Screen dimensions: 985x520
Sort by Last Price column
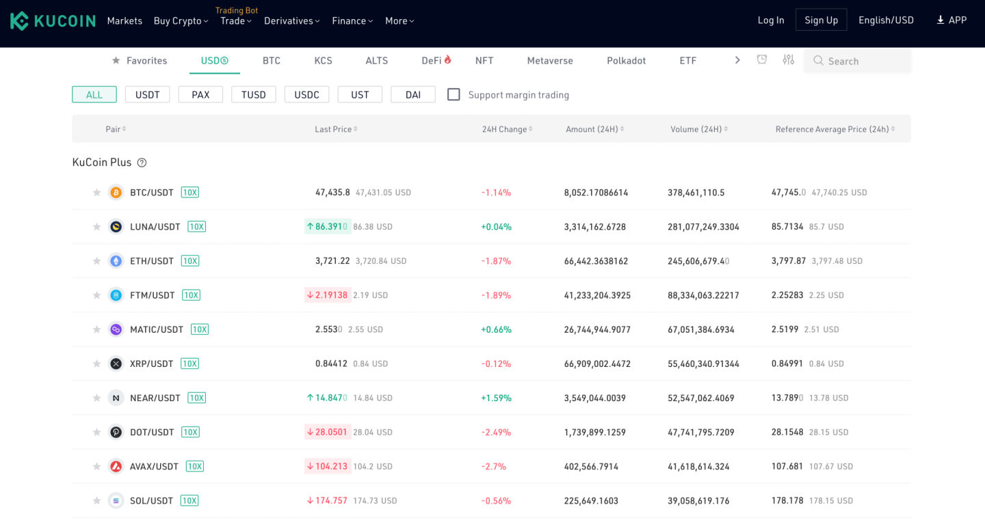pos(336,129)
